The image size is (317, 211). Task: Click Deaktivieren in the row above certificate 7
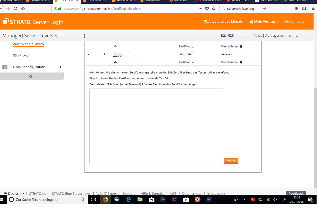(231, 46)
